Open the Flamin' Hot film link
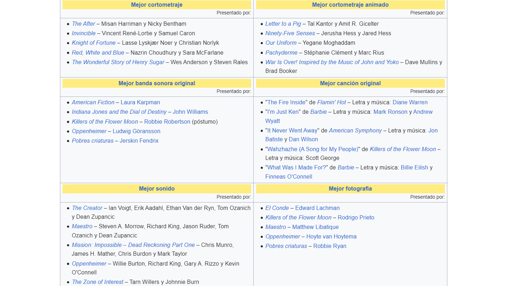 [332, 102]
